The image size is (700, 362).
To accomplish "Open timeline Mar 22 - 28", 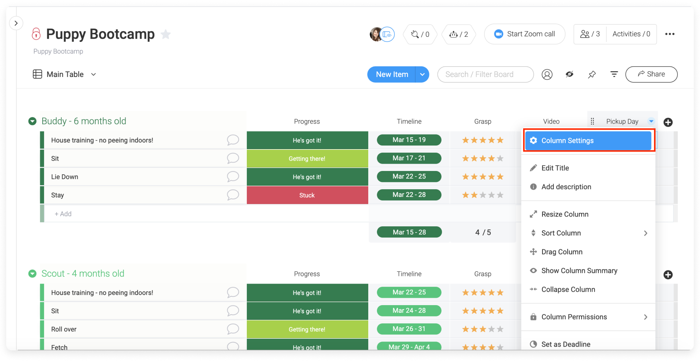I will point(409,195).
